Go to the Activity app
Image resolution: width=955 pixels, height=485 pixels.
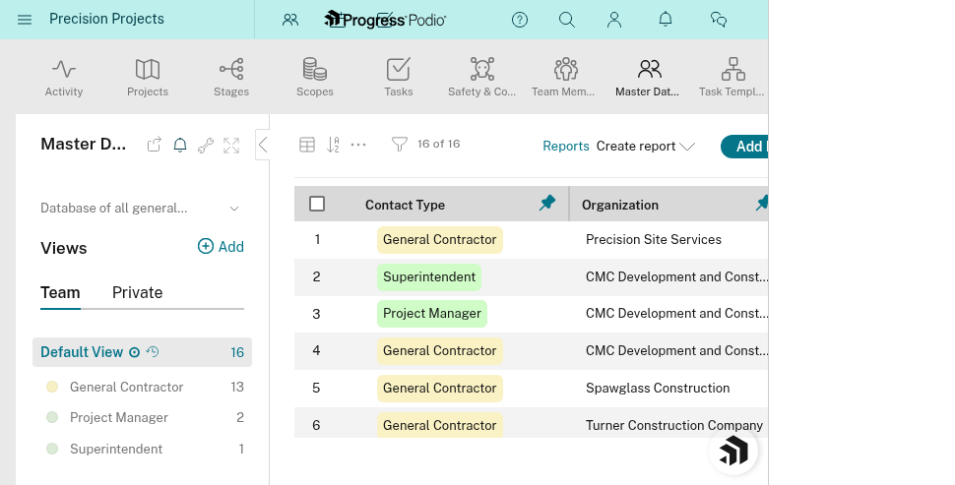point(64,78)
